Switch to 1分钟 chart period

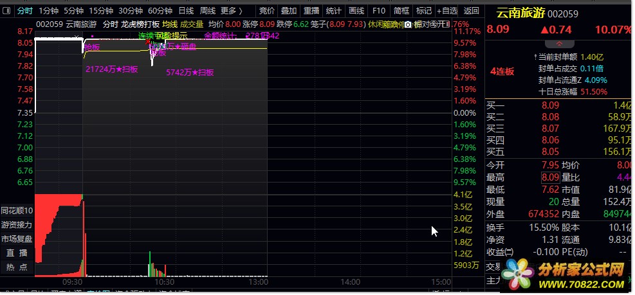(x=49, y=11)
